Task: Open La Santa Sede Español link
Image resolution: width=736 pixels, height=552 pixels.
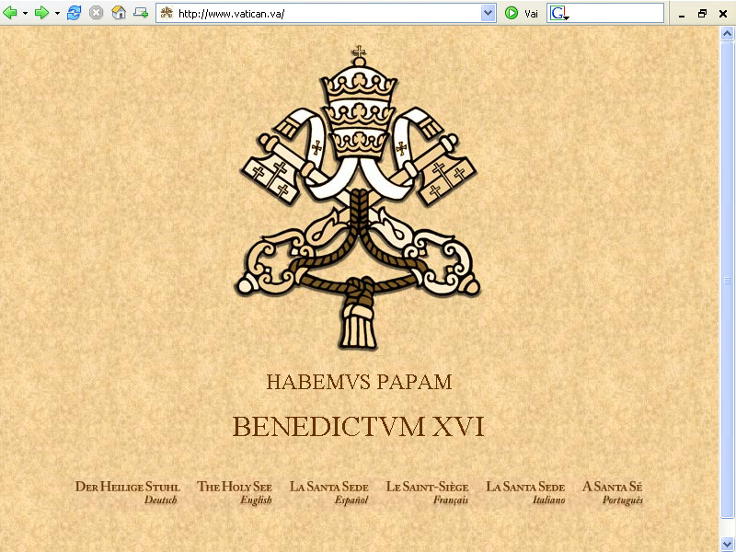Action: (329, 492)
